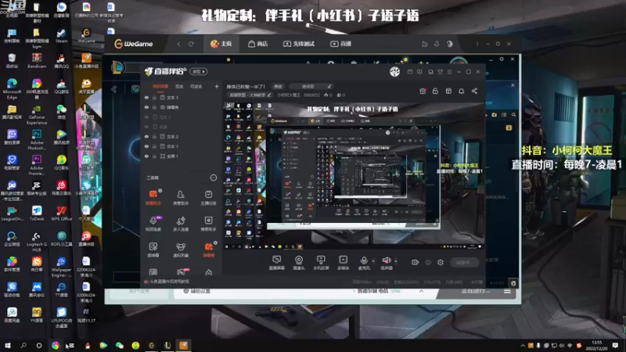Click the stream preview canvas
Screen dimensions: 626x352
click(354, 175)
